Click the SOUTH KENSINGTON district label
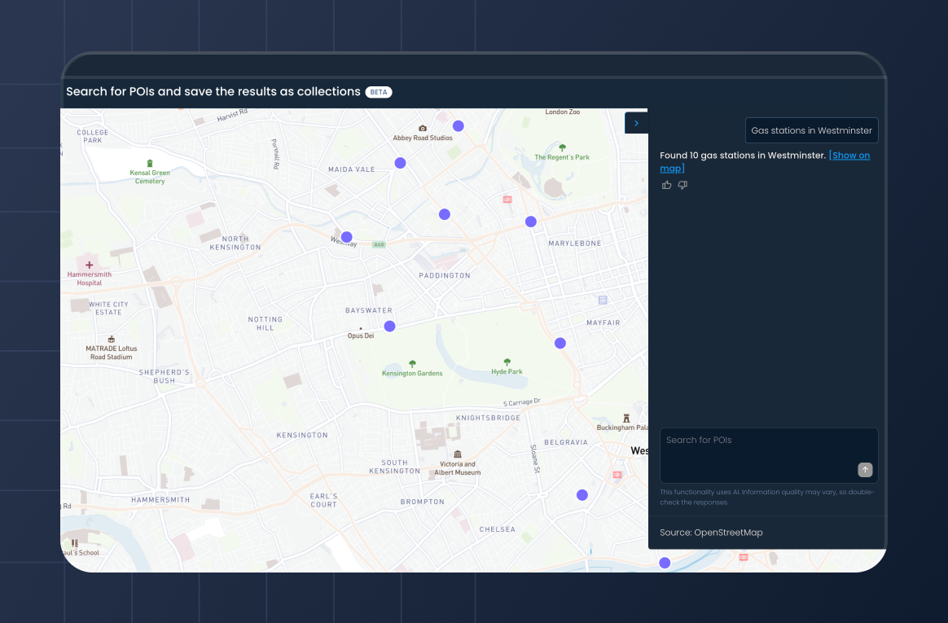The height and width of the screenshot is (623, 948). click(395, 467)
